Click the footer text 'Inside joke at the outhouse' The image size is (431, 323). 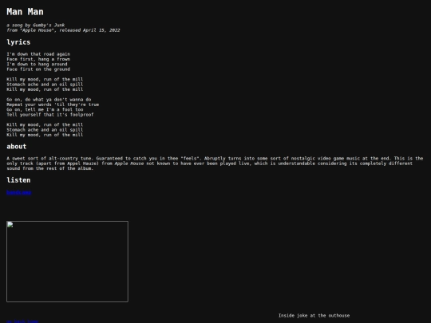(x=314, y=316)
